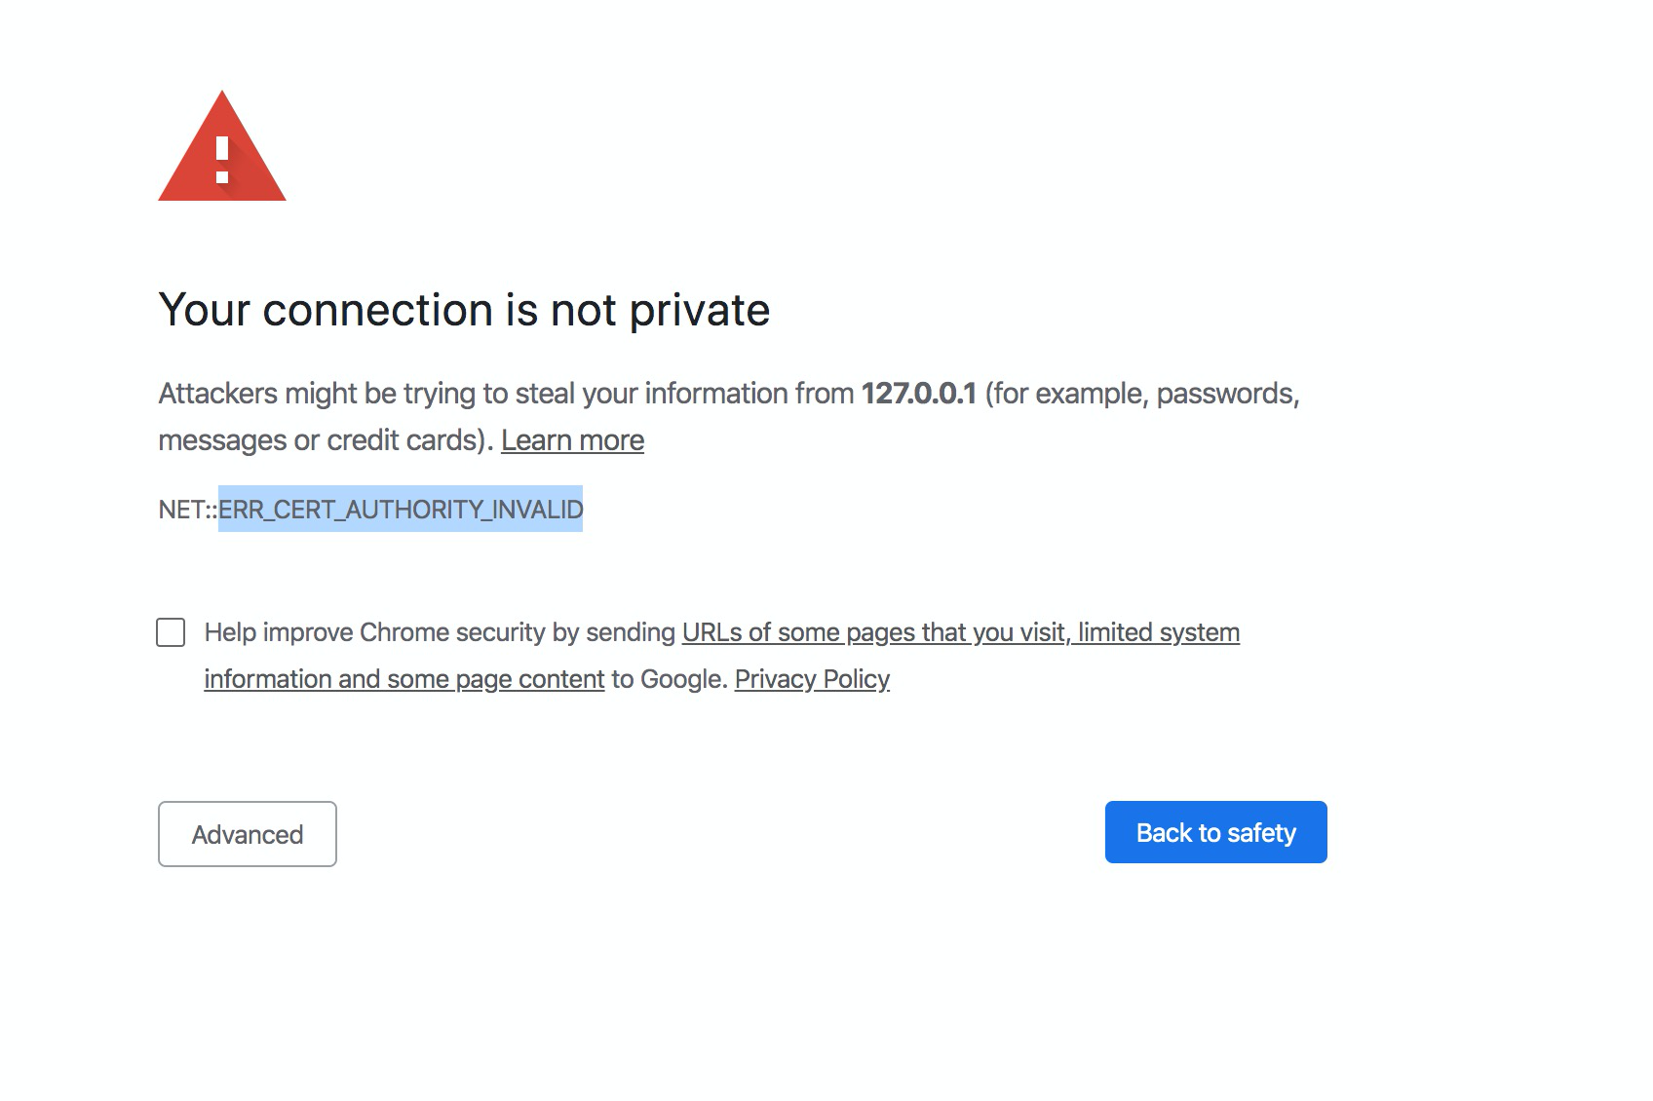The height and width of the screenshot is (1101, 1653).
Task: Click the Back to safety button
Action: pos(1215,832)
